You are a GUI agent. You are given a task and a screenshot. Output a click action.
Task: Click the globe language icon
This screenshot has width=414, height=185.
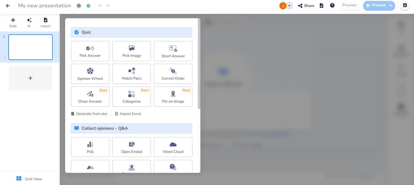79,6
